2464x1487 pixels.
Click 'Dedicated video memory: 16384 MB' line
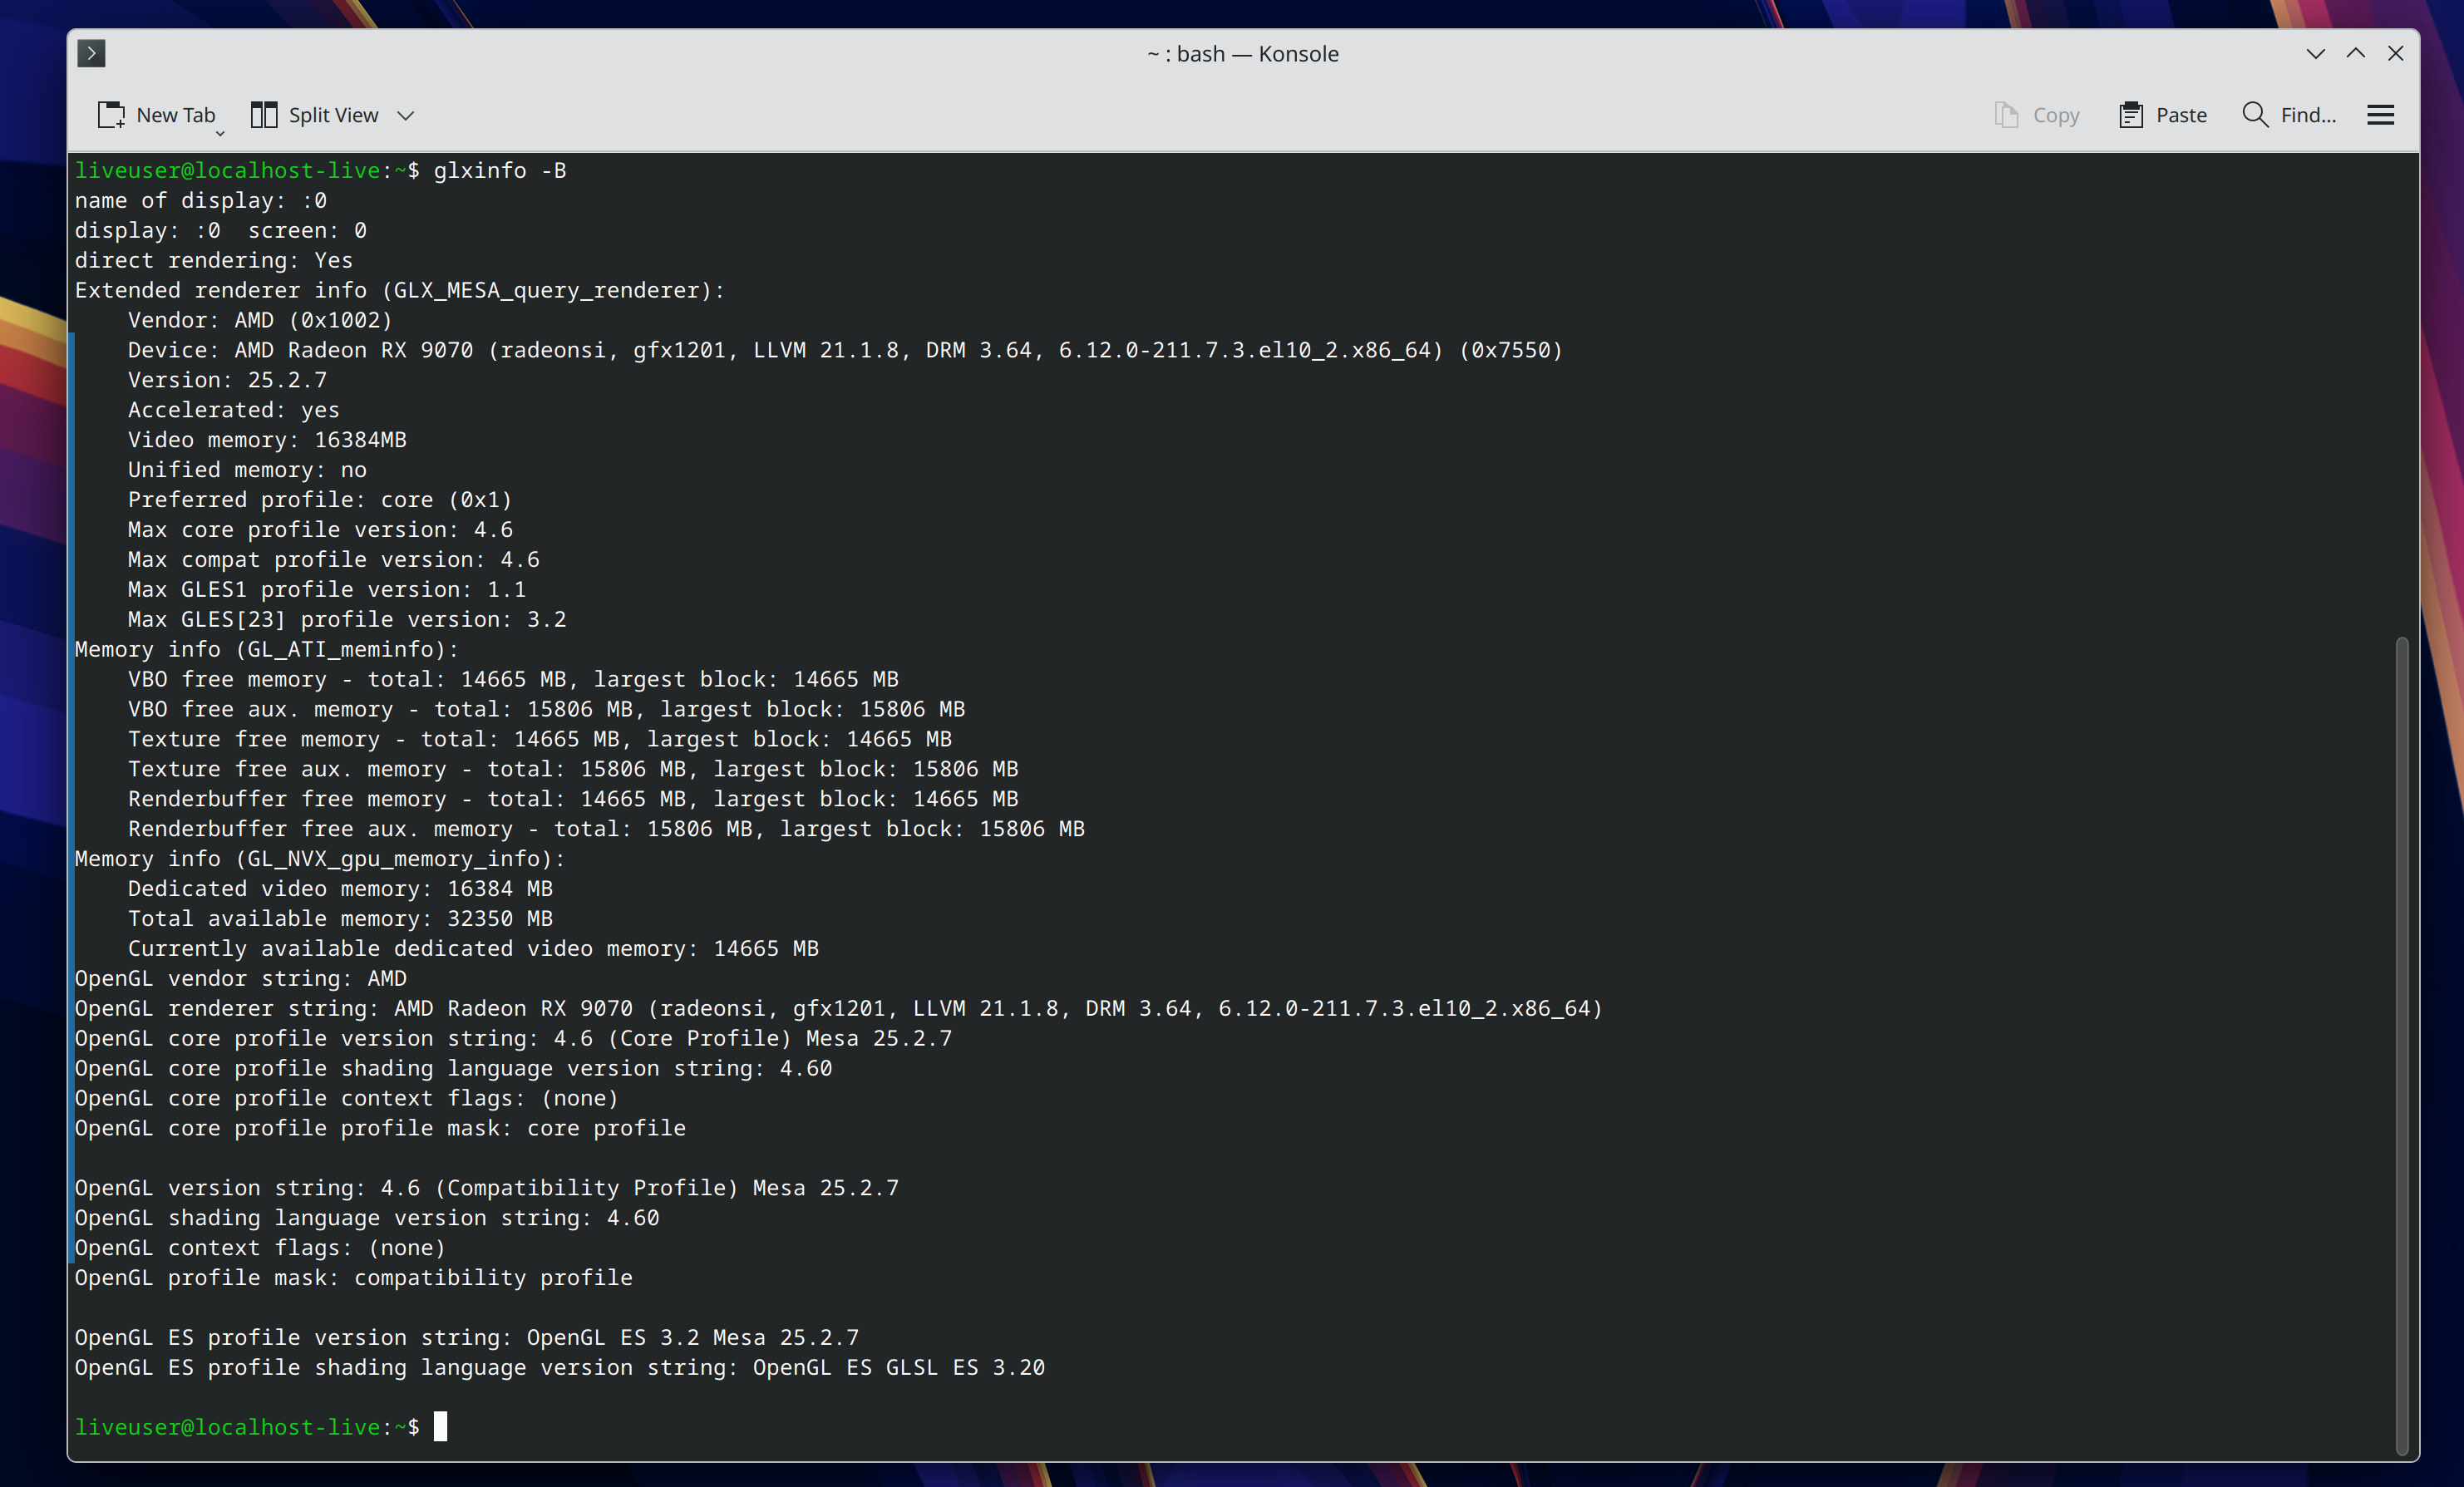tap(340, 889)
